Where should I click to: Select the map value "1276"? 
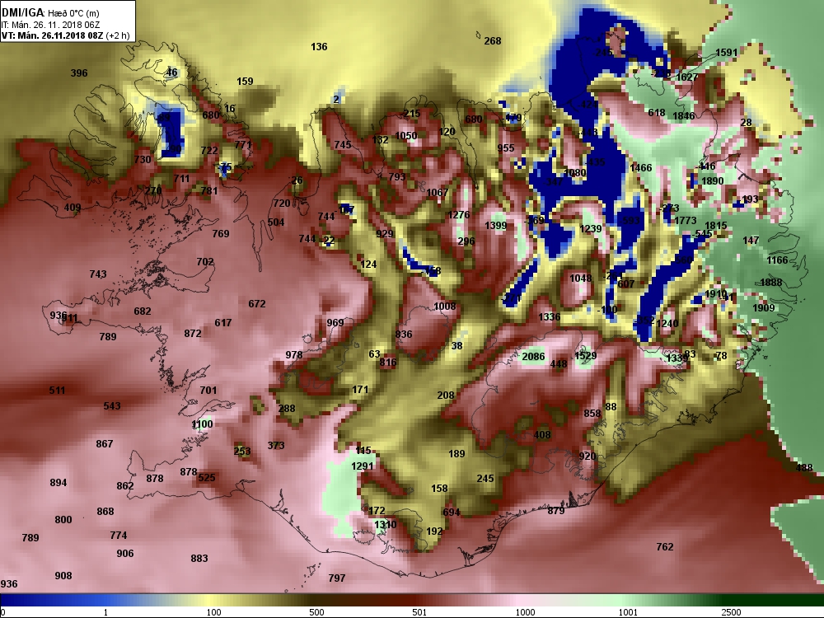459,214
